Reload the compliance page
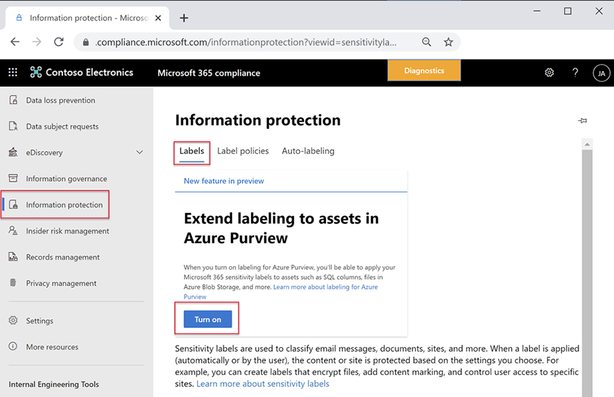This screenshot has width=614, height=397. coord(58,41)
